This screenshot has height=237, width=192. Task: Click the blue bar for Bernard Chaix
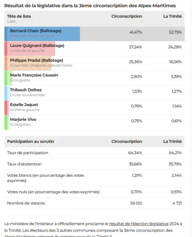click(42, 34)
